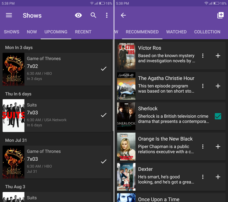
Task: Switch to the Watched tab
Action: point(176,32)
